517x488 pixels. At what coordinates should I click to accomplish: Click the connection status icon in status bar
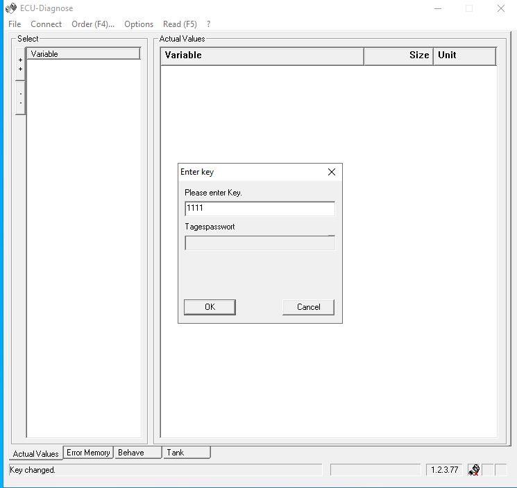pyautogui.click(x=474, y=470)
